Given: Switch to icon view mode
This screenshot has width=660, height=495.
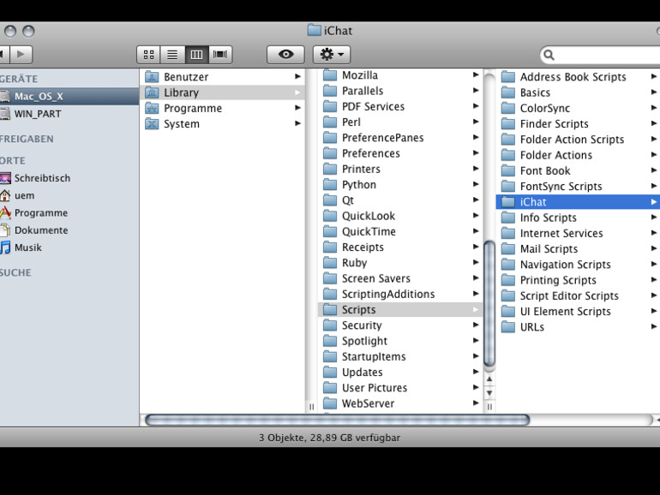Looking at the screenshot, I should click(x=148, y=54).
